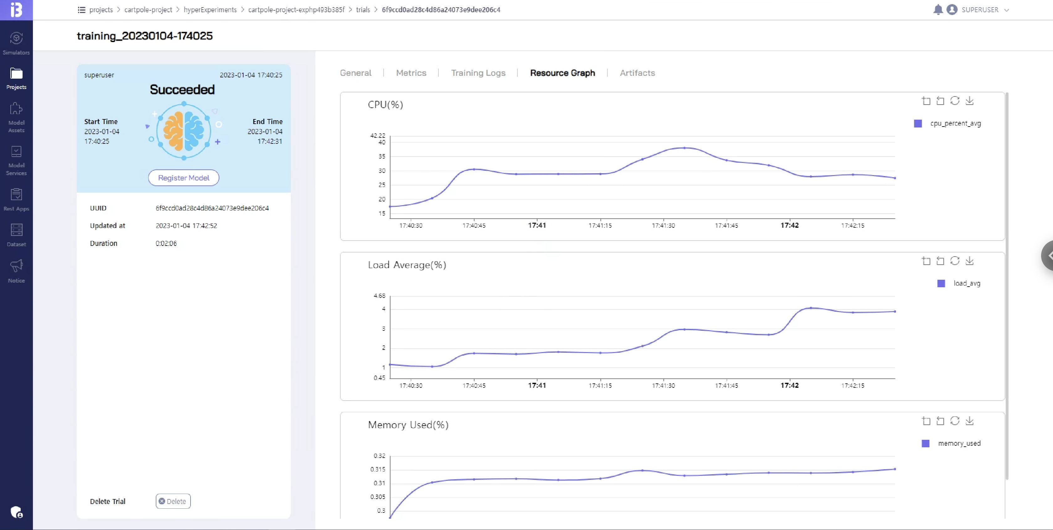Image resolution: width=1053 pixels, height=530 pixels.
Task: Click the Register Model button
Action: [184, 178]
